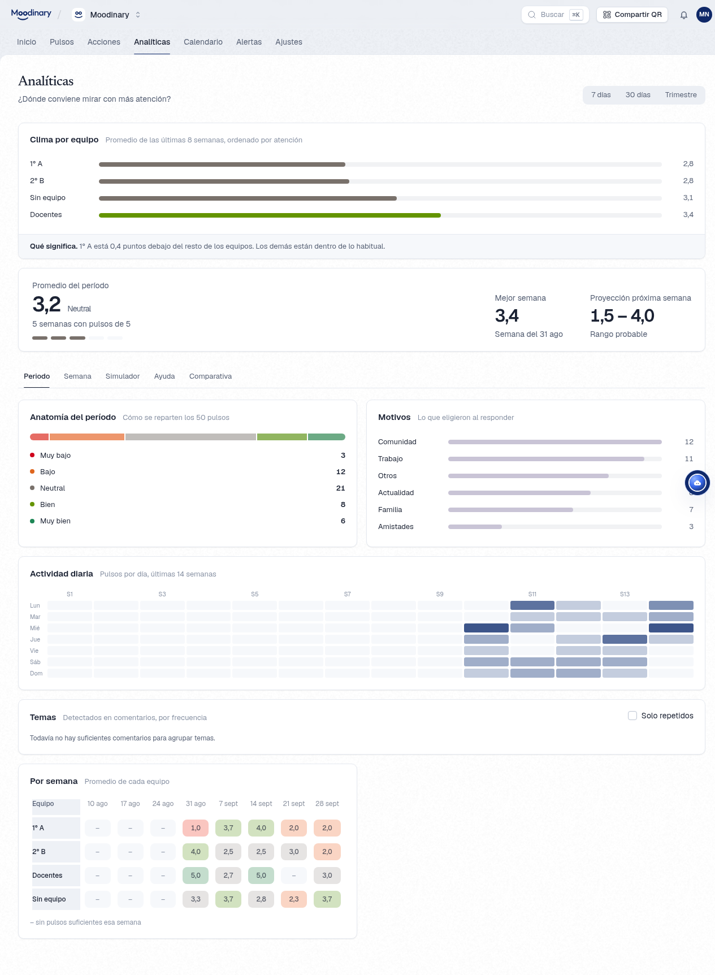Image resolution: width=715 pixels, height=975 pixels.
Task: Click the Sin equipo label in Clima por equipo
Action: click(47, 198)
